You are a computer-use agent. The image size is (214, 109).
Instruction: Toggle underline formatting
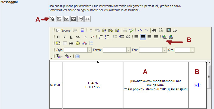click(x=71, y=37)
